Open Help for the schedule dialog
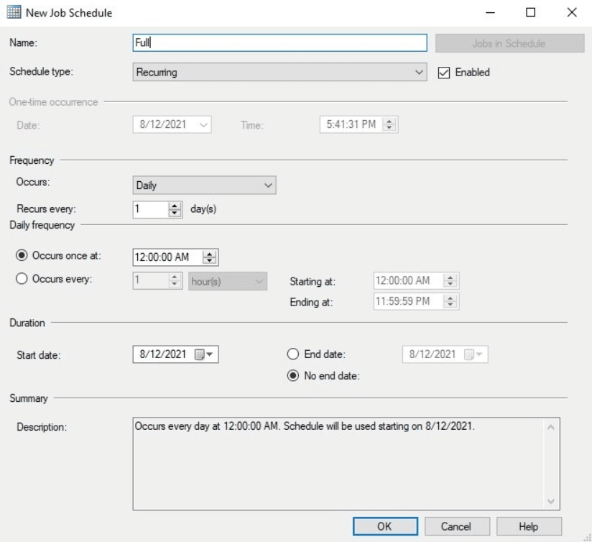The image size is (592, 542). click(528, 526)
